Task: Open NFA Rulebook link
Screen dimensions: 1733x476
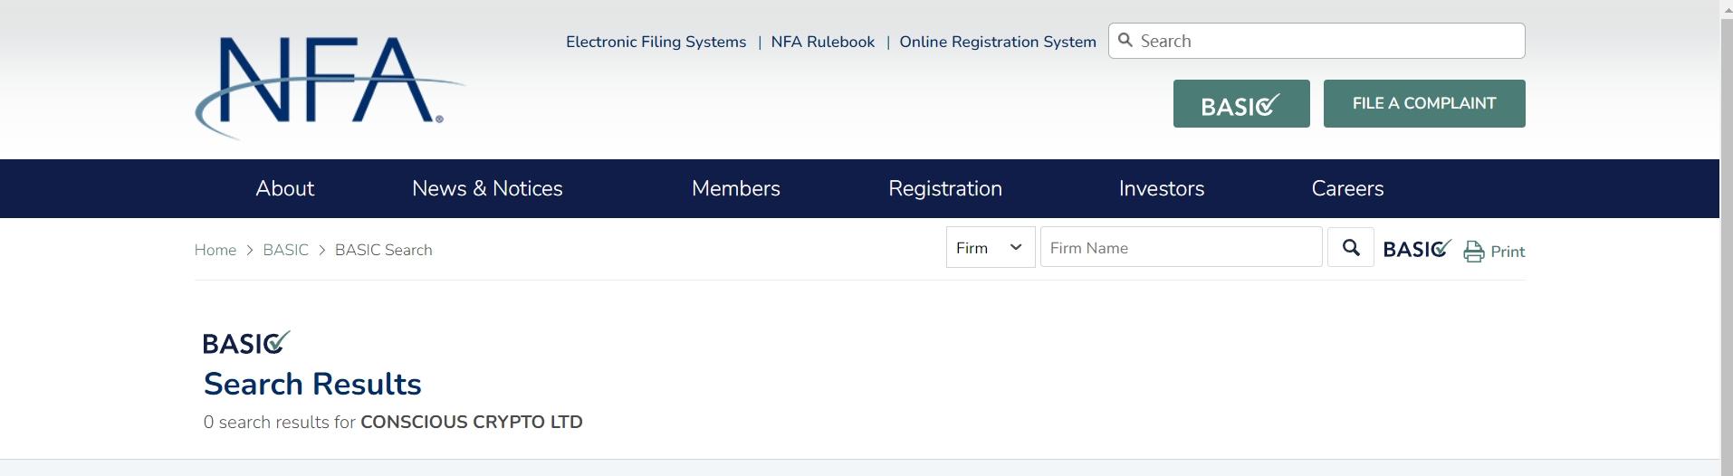Action: (x=823, y=42)
